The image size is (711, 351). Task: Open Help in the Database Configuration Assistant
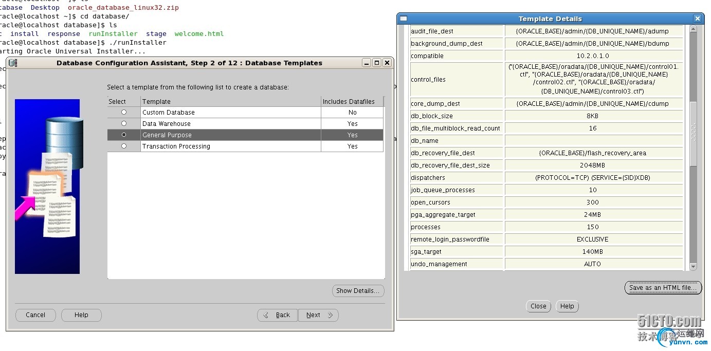point(81,315)
